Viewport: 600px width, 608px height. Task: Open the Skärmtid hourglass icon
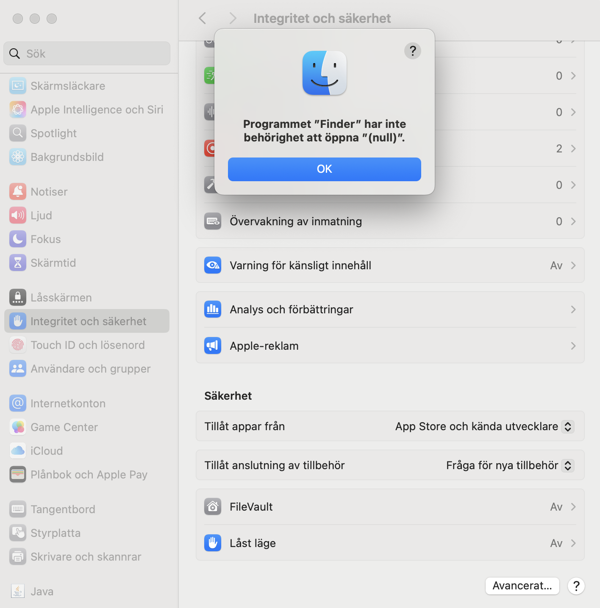[x=18, y=263]
